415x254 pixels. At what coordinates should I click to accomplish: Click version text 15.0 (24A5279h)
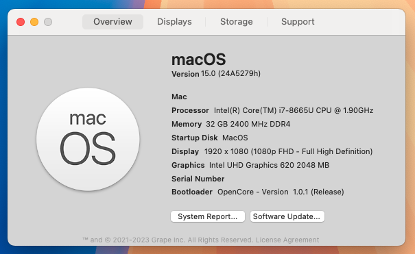pos(230,73)
